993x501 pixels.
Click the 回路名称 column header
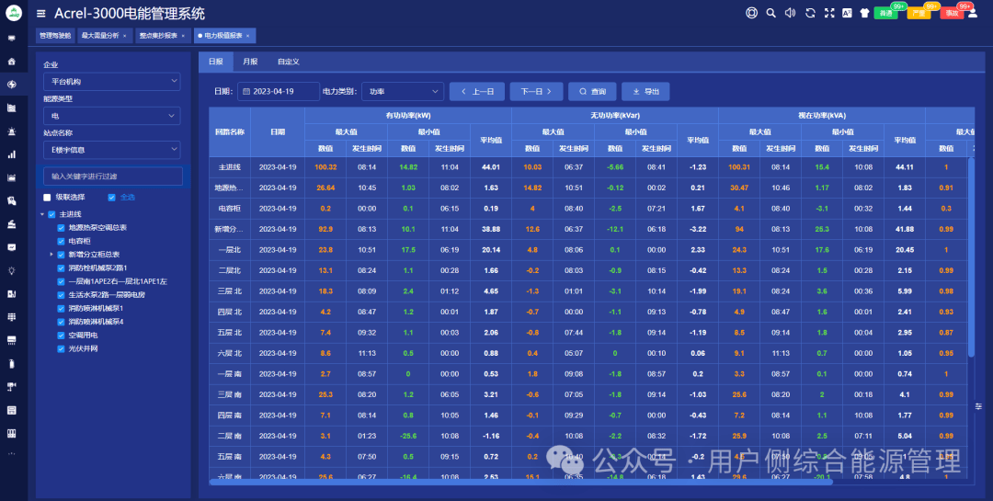pos(229,131)
